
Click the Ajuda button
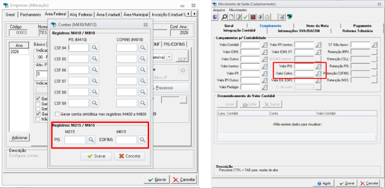(x=324, y=183)
